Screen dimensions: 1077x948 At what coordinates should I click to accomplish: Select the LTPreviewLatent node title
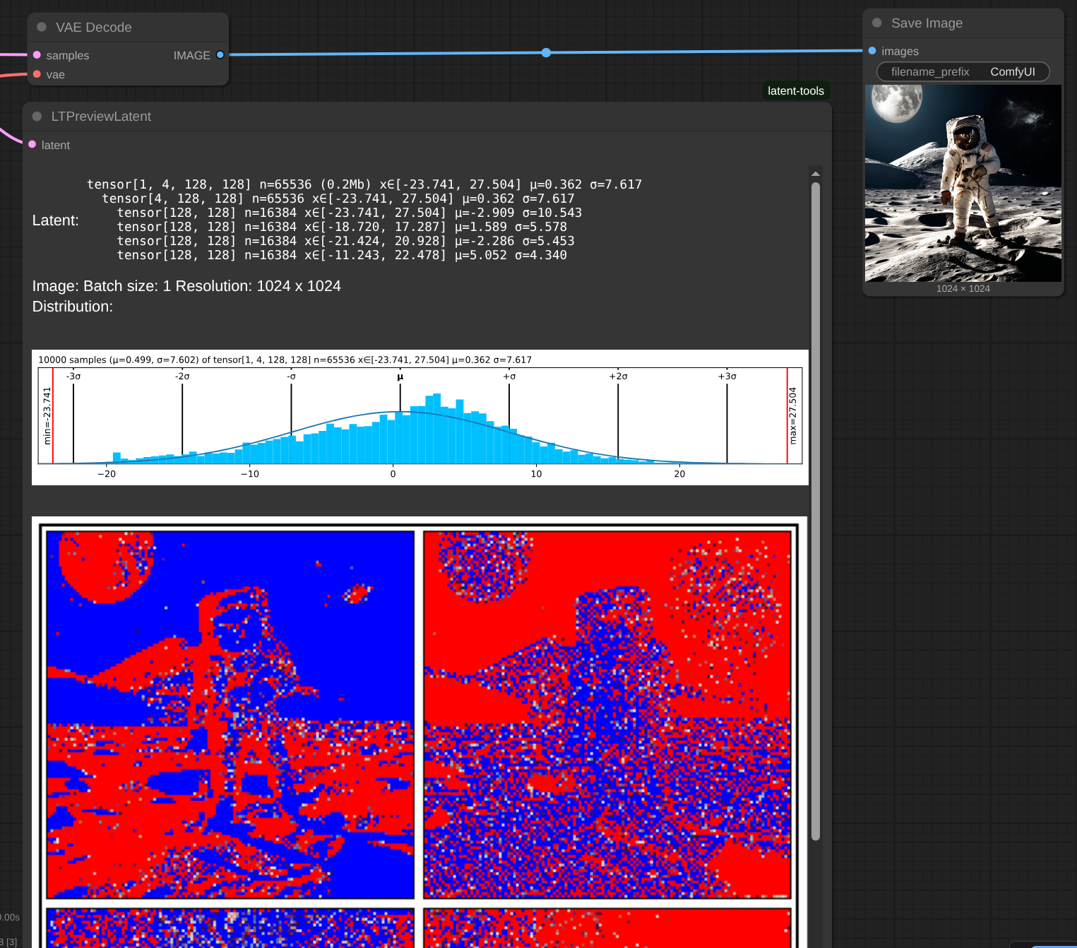[101, 117]
